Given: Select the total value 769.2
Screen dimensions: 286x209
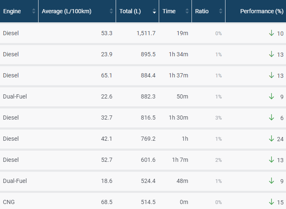Looking at the screenshot, I should [148, 139].
